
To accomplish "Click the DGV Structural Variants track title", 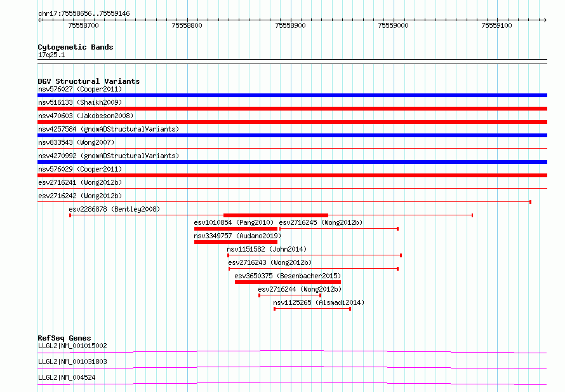I will 89,81.
